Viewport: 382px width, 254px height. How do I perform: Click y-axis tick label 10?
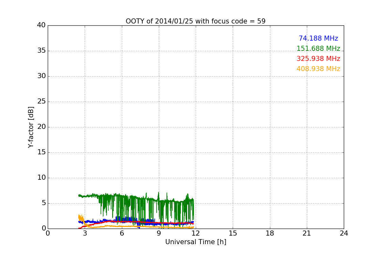41,178
